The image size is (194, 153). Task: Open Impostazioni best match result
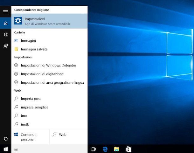click(49, 21)
